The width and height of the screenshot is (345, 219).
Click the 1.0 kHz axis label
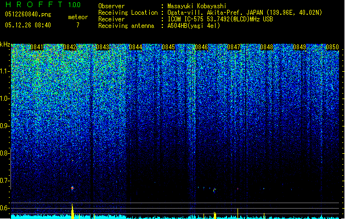5,99
